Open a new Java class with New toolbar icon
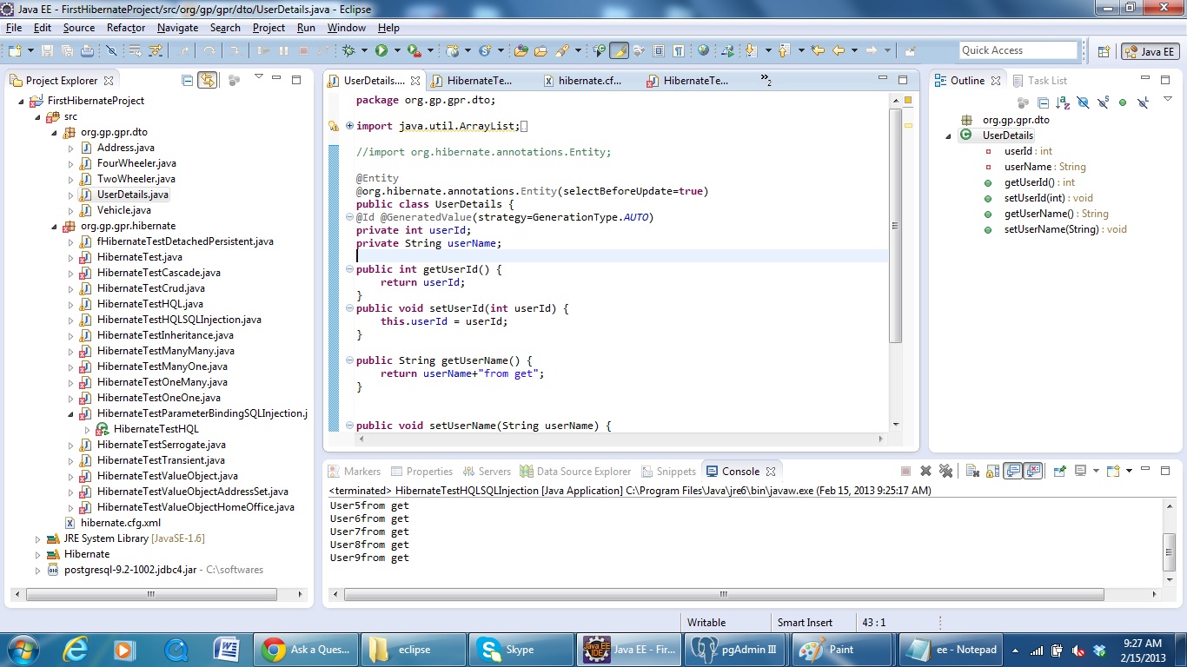 tap(15, 50)
